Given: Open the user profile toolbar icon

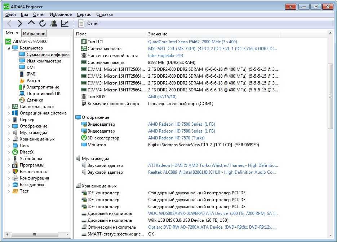Looking at the screenshot, I should click(54, 23).
